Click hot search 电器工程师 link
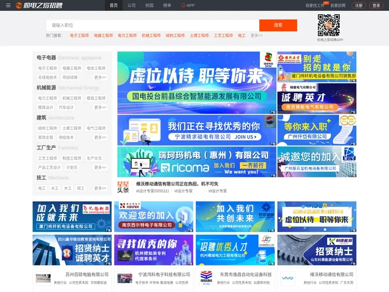Image resolution: width=389 pixels, height=292 pixels. point(103,36)
